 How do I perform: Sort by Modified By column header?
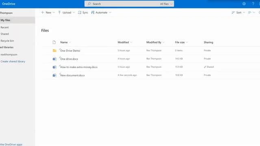pyautogui.click(x=154, y=42)
